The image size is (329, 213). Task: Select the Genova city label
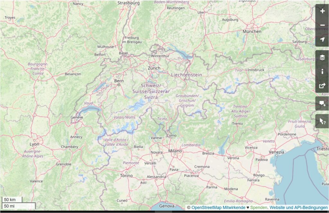[167, 206]
